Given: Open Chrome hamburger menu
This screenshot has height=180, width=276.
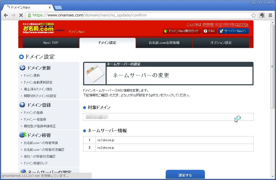Looking at the screenshot, I should (x=270, y=15).
